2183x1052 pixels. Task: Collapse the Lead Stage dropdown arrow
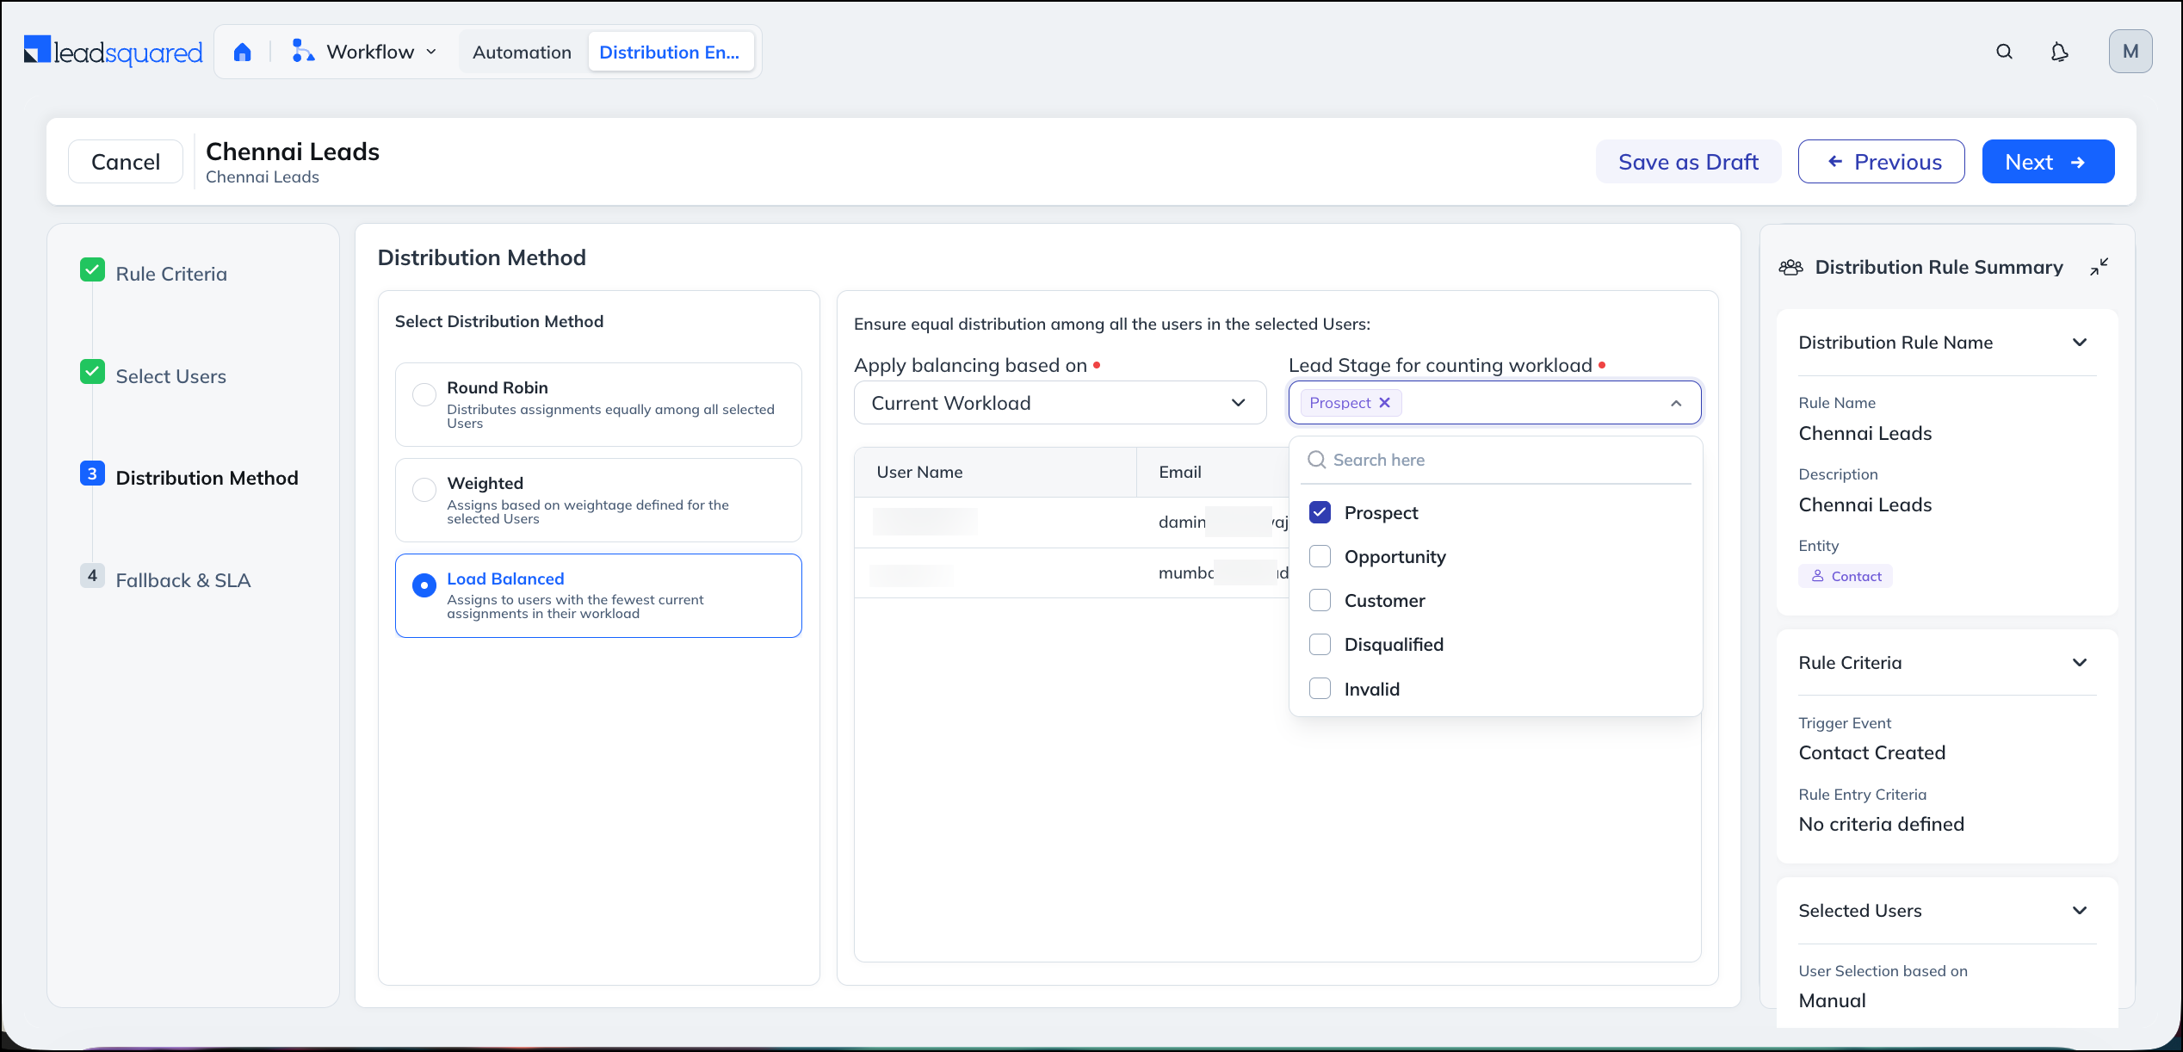pos(1676,403)
